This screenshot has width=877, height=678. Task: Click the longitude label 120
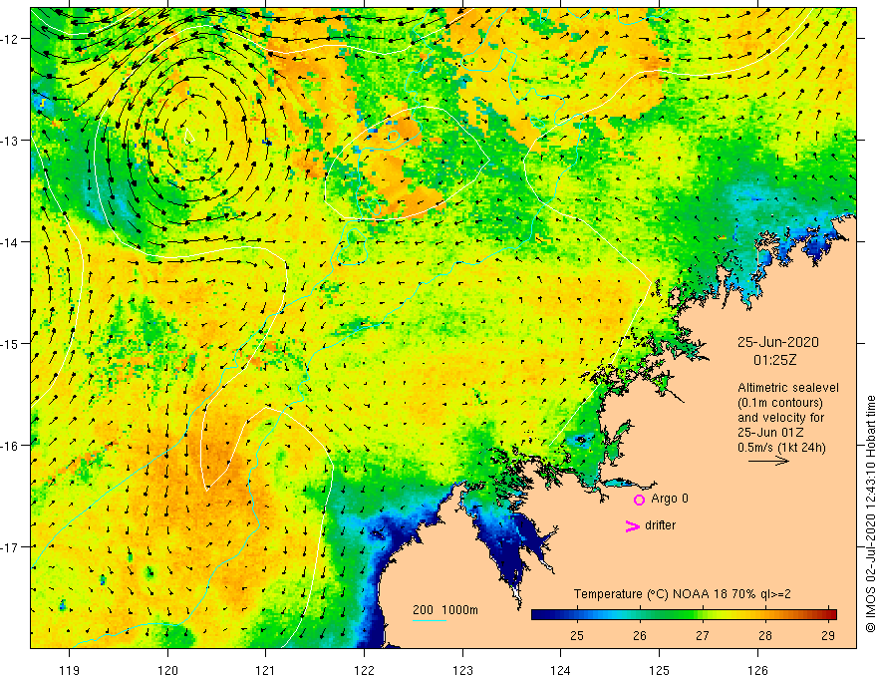(x=167, y=670)
